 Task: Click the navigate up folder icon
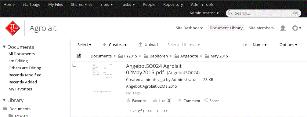79,56
